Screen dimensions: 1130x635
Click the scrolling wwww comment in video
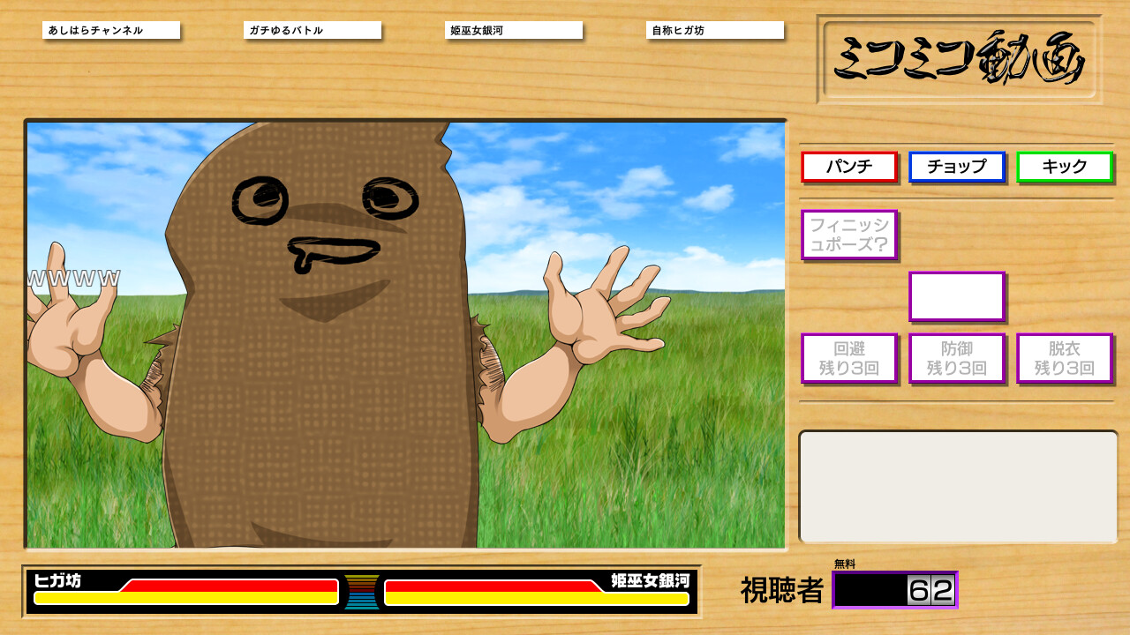tap(74, 280)
